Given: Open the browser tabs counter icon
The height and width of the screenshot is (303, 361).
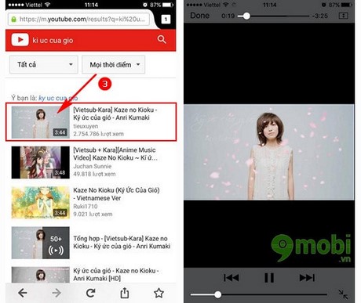Looking at the screenshot, I should [166, 19].
